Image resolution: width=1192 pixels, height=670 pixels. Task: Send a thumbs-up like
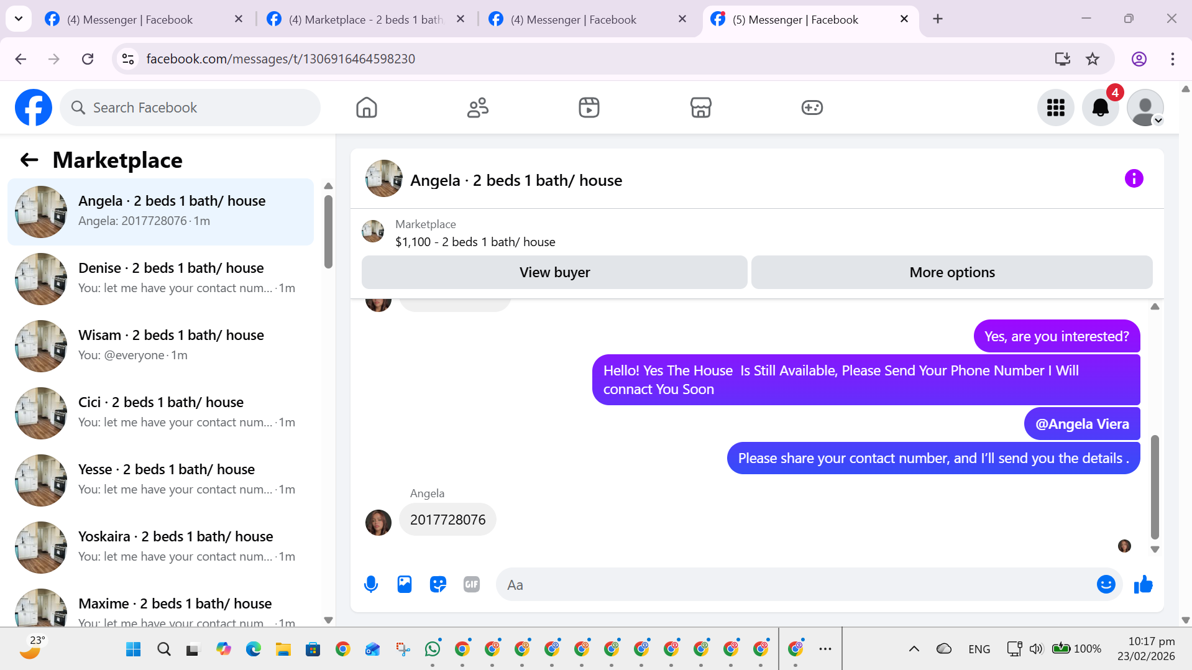[1143, 584]
